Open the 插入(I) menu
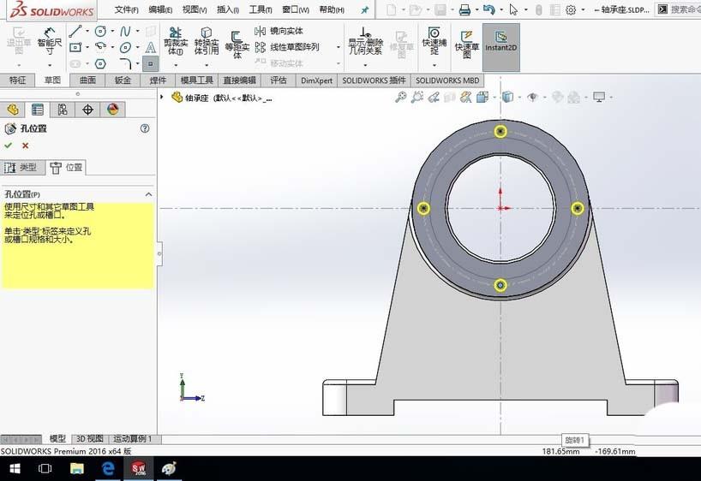 tap(228, 9)
